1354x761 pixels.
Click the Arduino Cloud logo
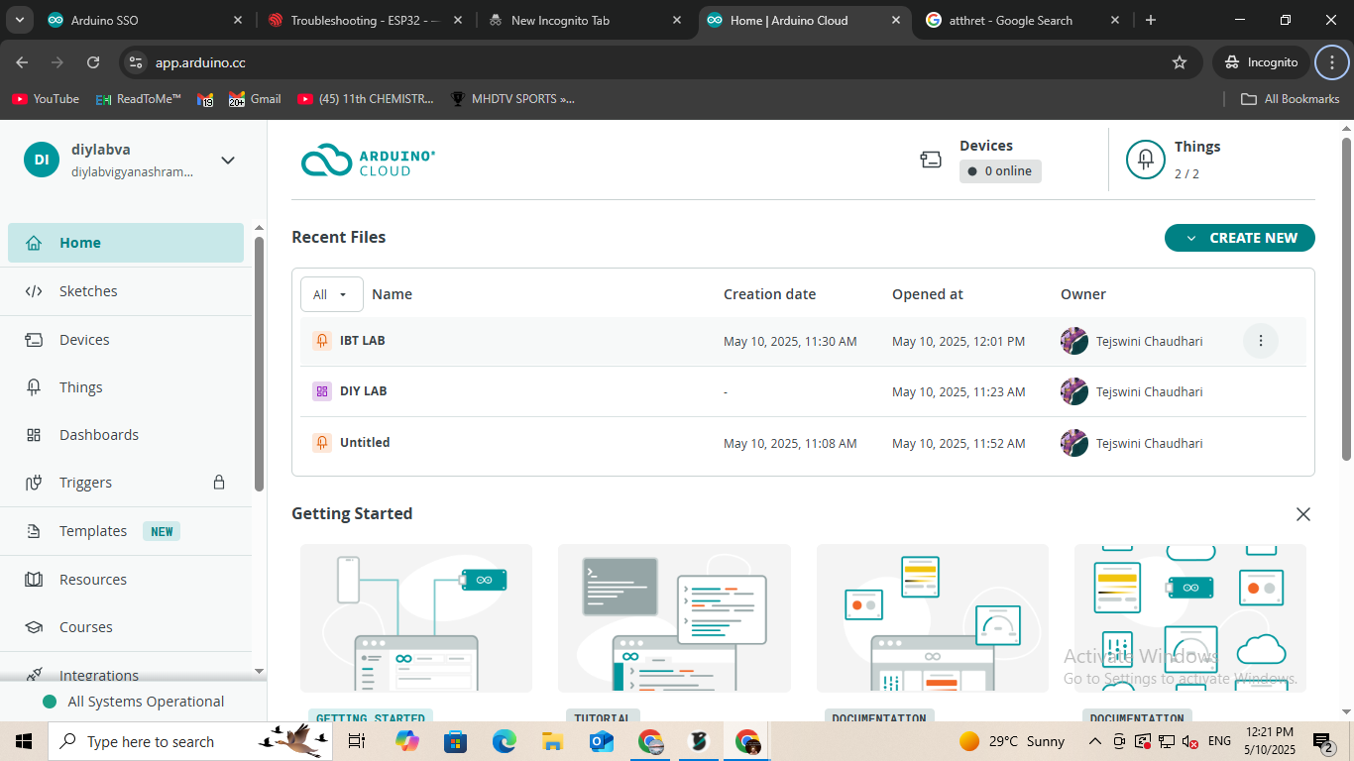tap(368, 160)
